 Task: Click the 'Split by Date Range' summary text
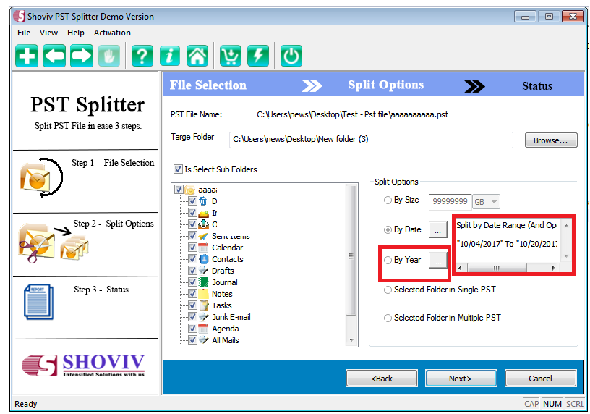[x=506, y=225]
